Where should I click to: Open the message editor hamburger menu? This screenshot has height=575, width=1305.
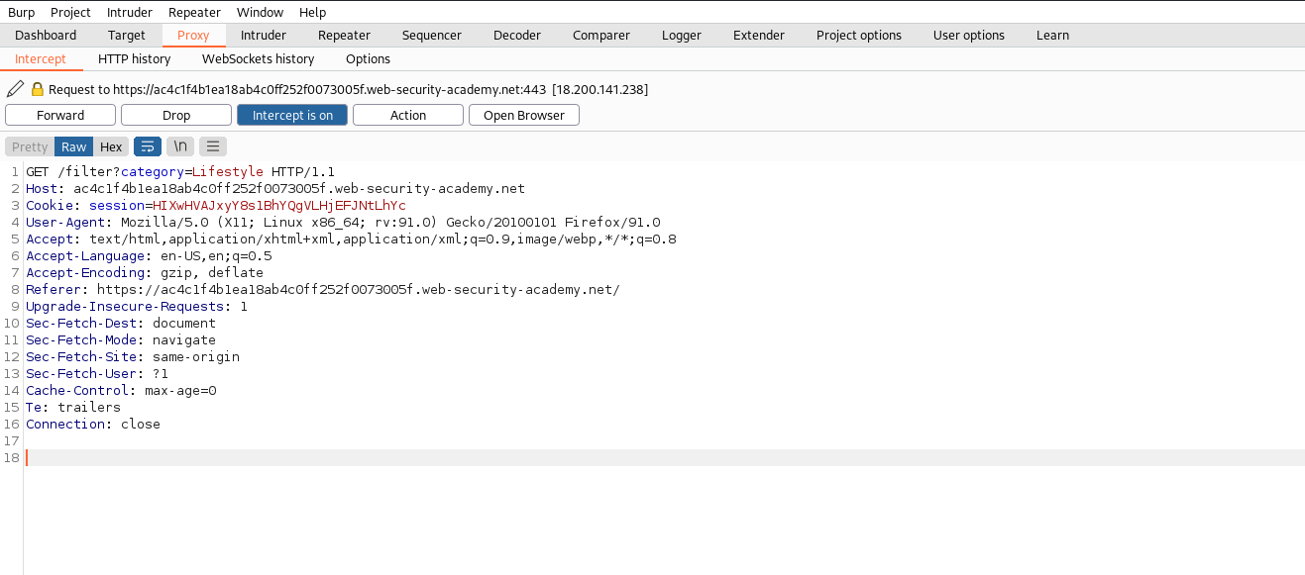[x=213, y=146]
